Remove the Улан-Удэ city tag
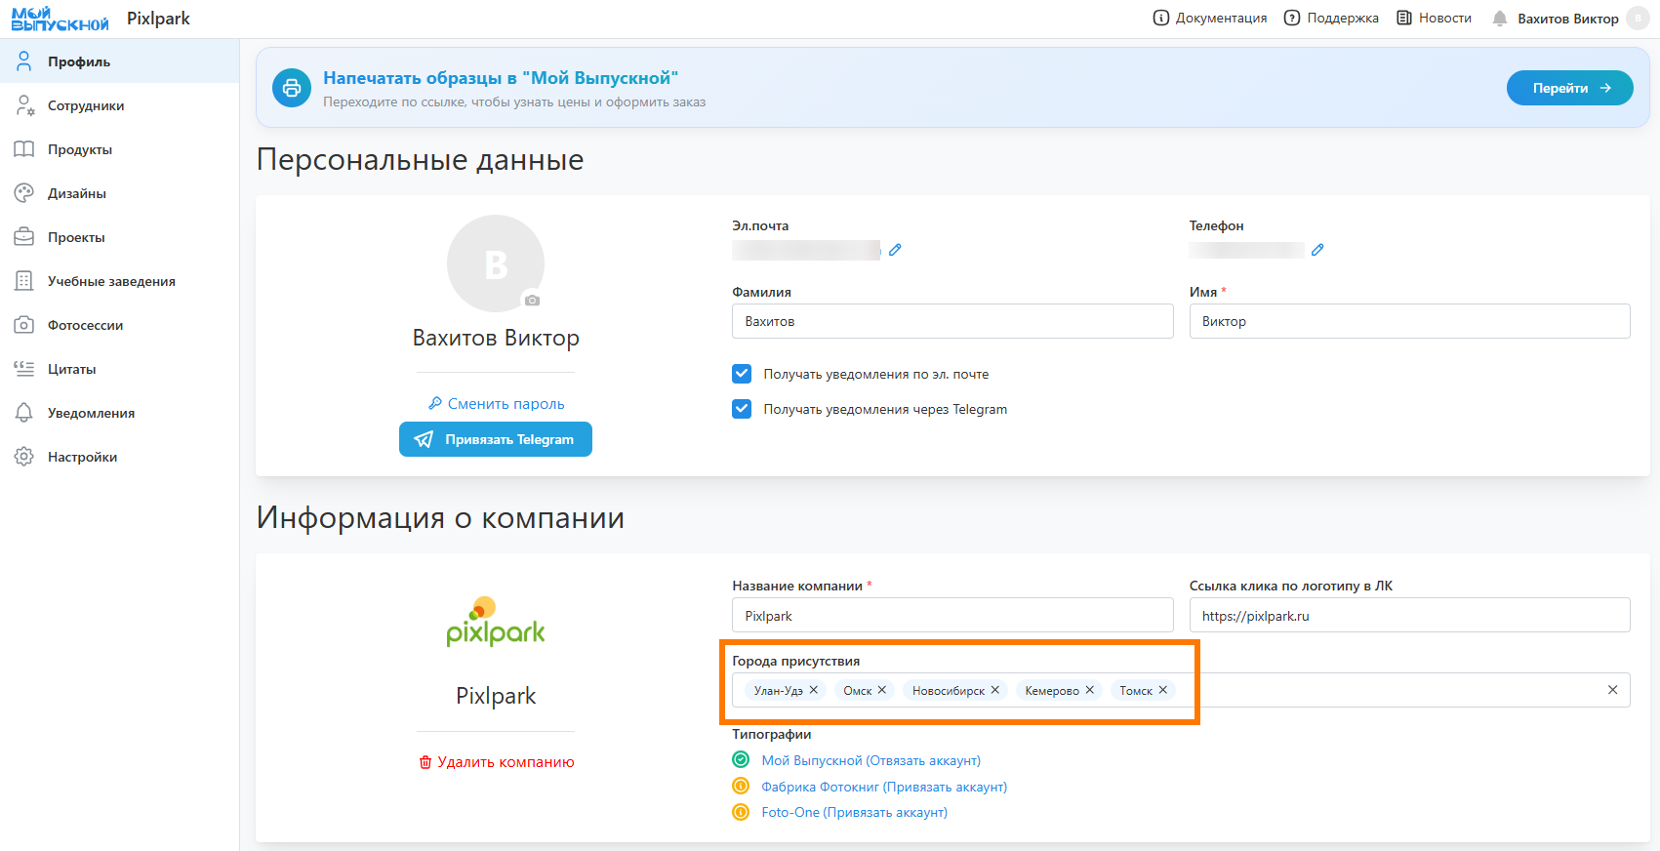Viewport: 1660px width, 851px height. (x=814, y=690)
